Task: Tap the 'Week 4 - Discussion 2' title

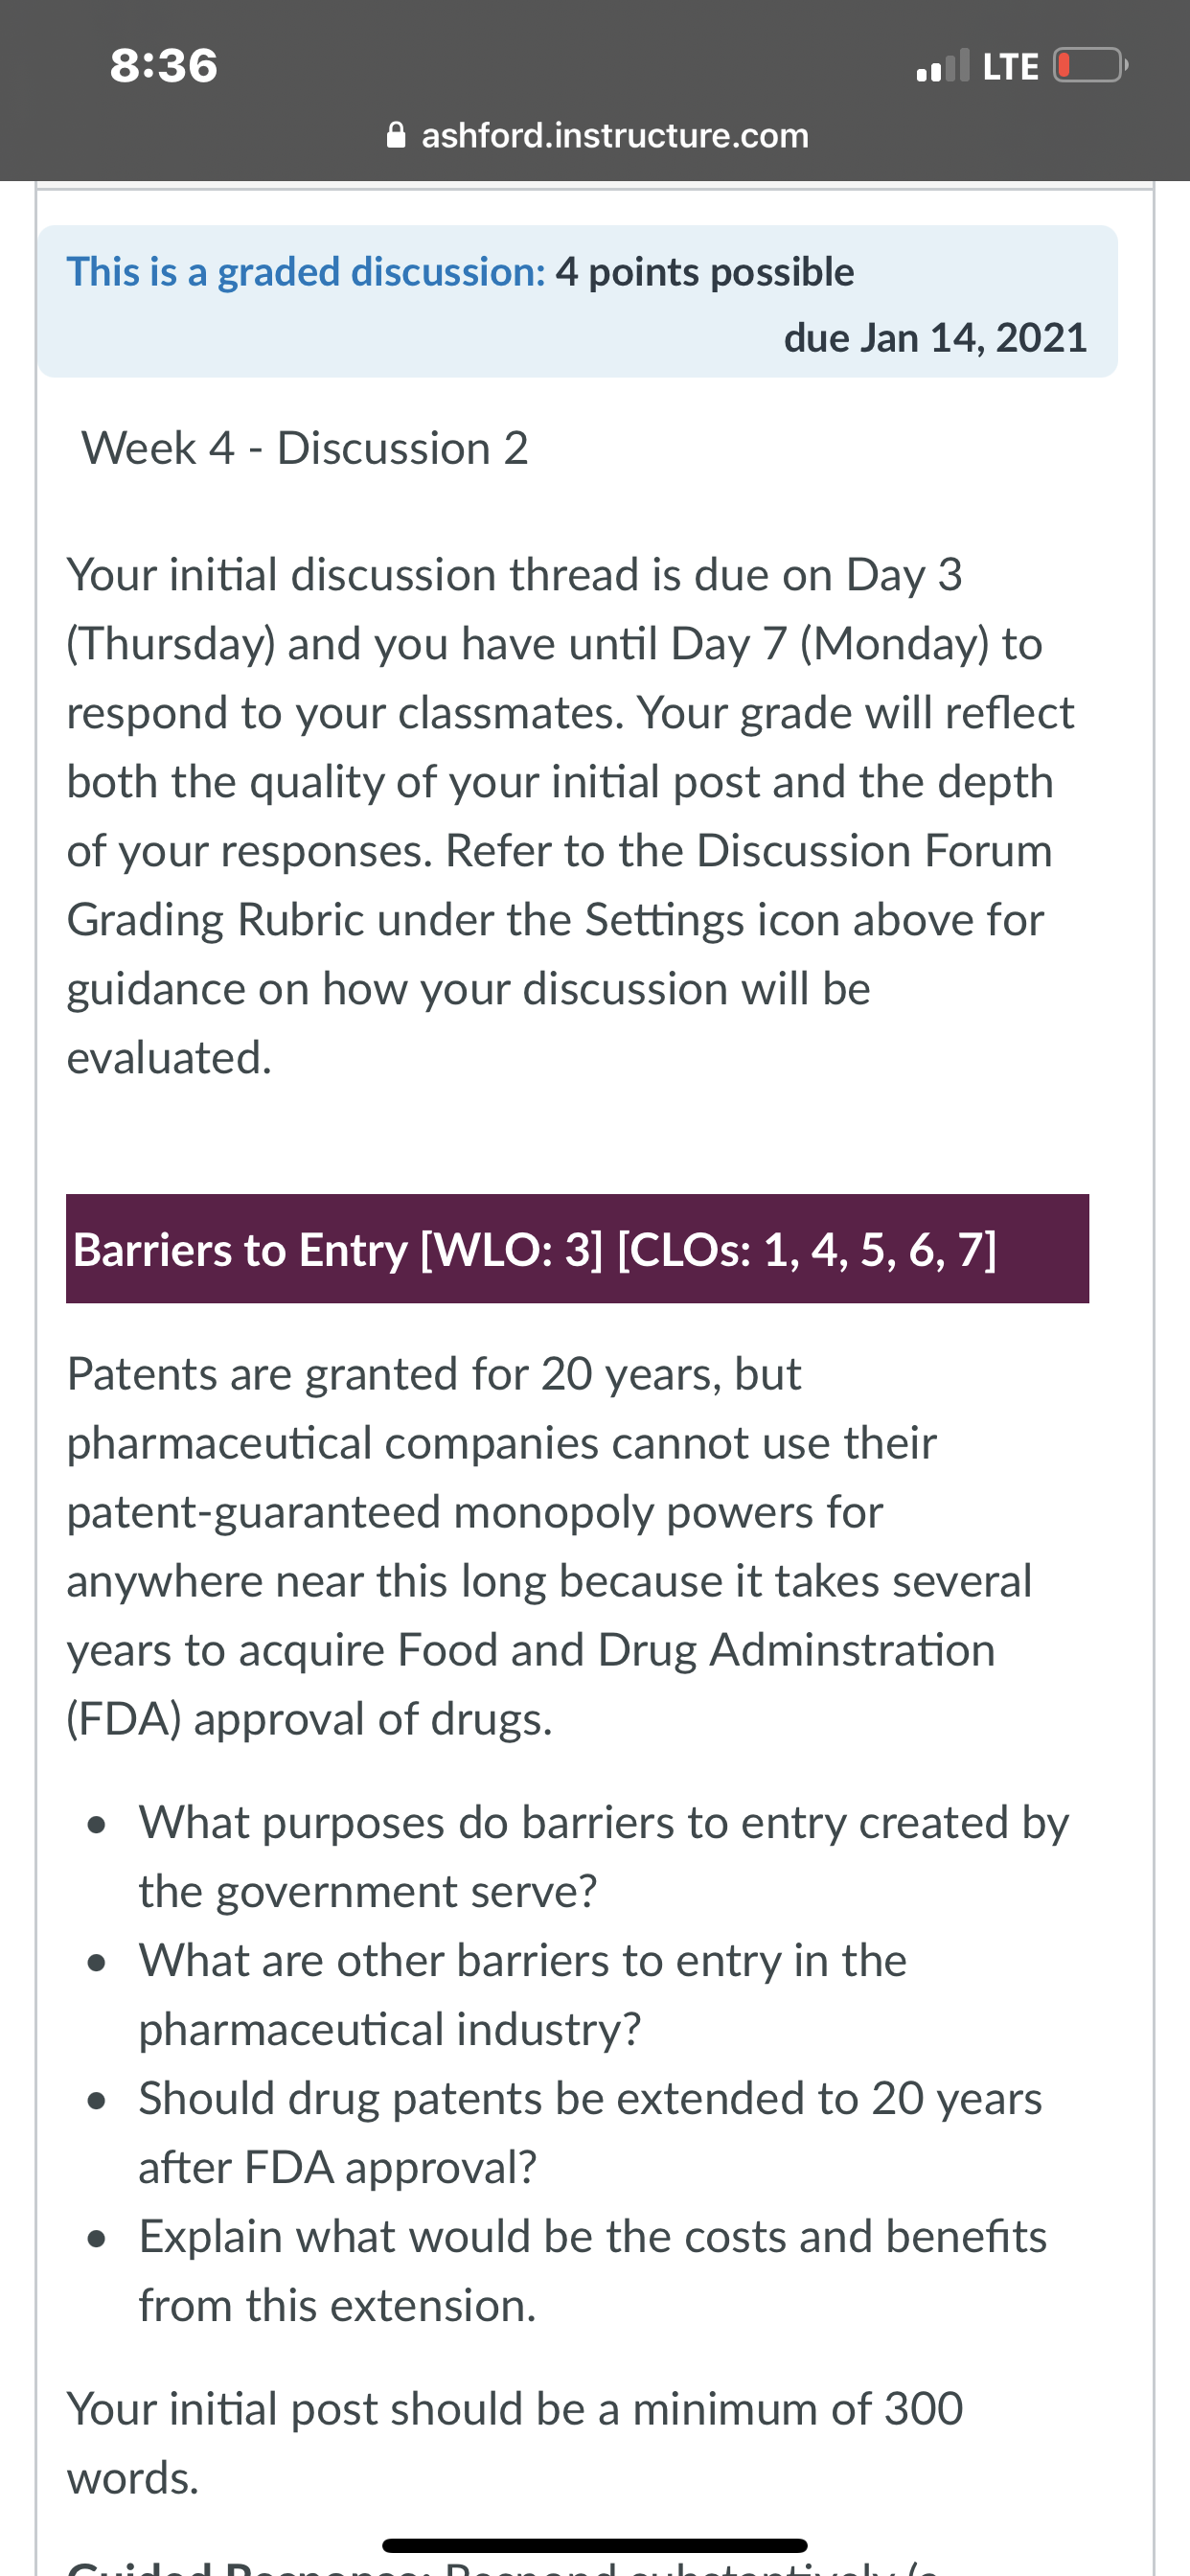Action: [x=305, y=448]
